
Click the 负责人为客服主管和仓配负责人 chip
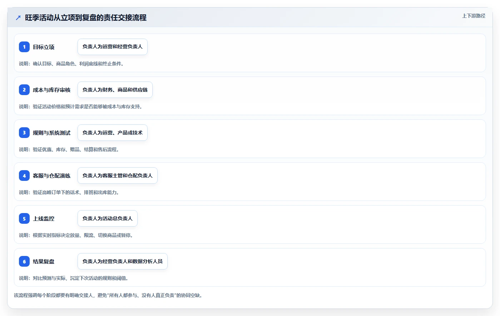[x=118, y=176]
